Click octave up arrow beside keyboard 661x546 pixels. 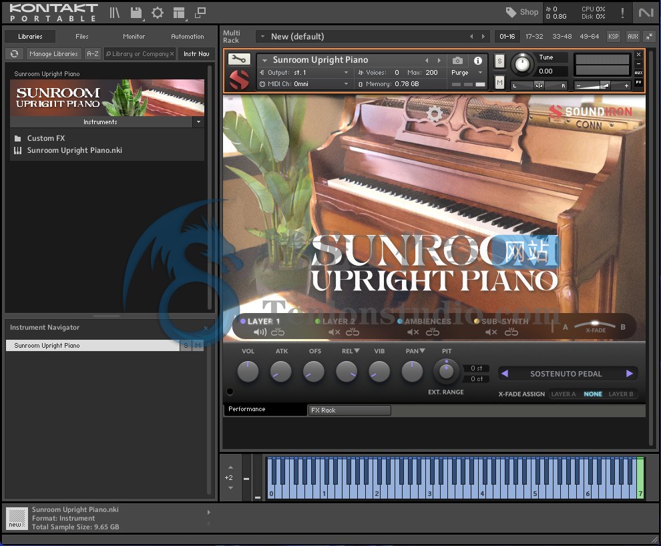pyautogui.click(x=230, y=467)
